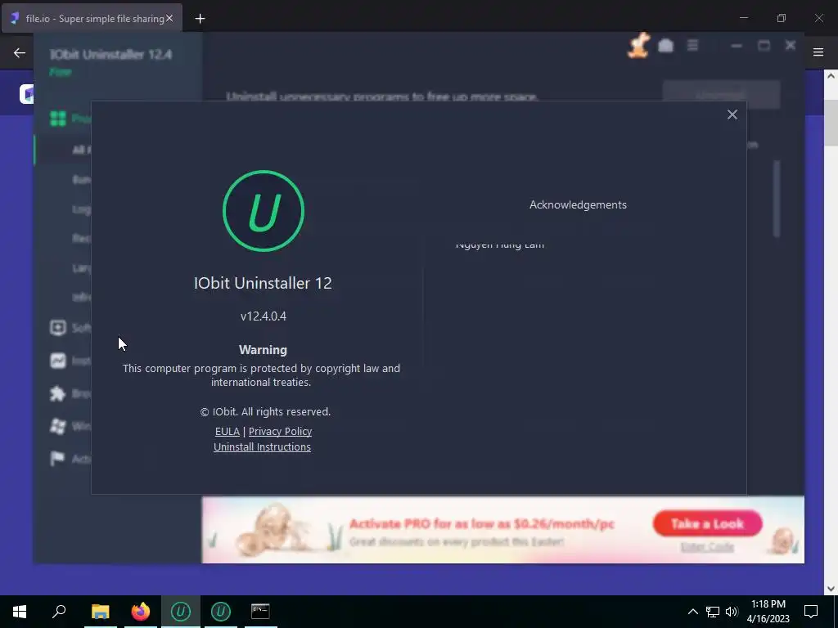Click the Warning heading text
The width and height of the screenshot is (838, 628).
coord(263,350)
